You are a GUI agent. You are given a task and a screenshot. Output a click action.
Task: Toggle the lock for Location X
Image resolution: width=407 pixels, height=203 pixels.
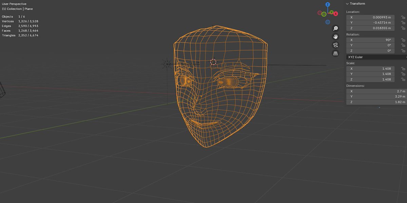pos(403,17)
